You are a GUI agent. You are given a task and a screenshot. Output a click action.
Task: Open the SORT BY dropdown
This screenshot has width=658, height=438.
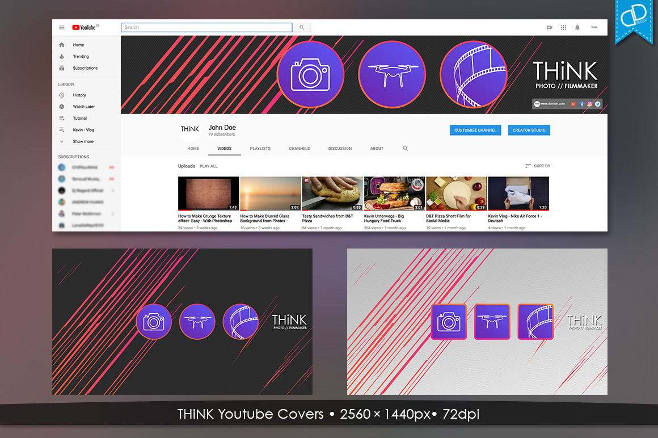tap(538, 166)
